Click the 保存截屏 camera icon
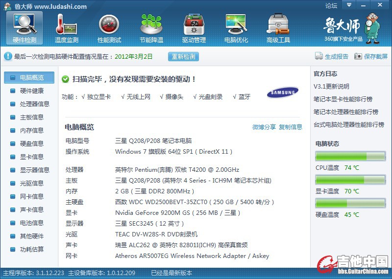Viewport: 392px width, 279px height. 358,56
